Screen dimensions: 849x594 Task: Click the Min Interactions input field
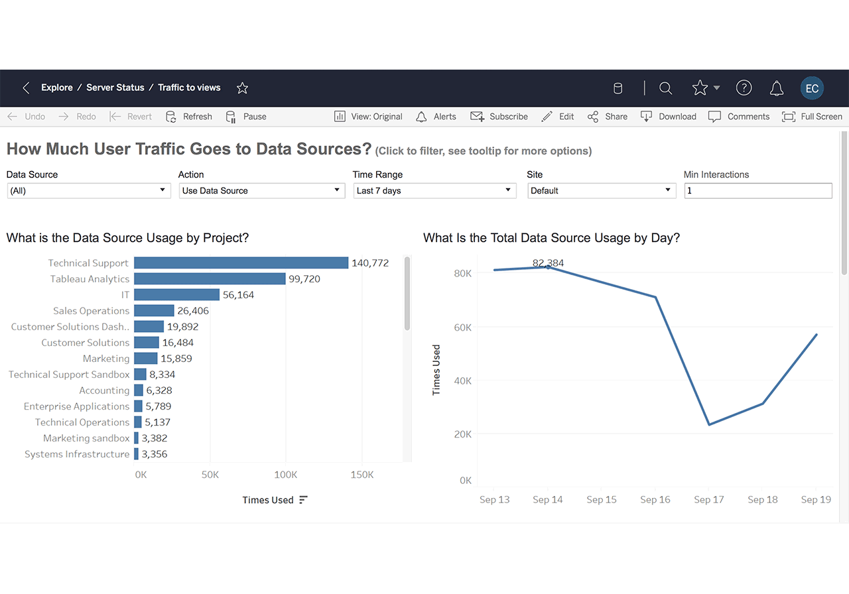(x=758, y=191)
